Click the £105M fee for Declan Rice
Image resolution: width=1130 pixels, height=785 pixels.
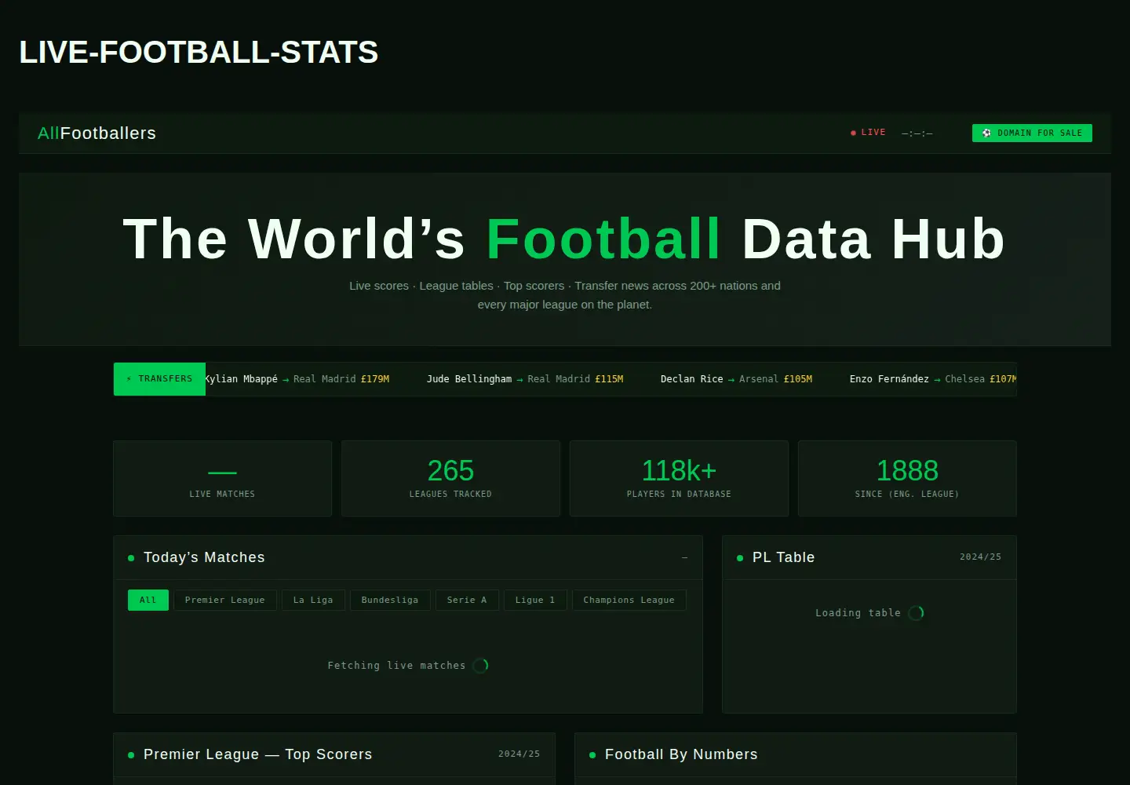798,379
